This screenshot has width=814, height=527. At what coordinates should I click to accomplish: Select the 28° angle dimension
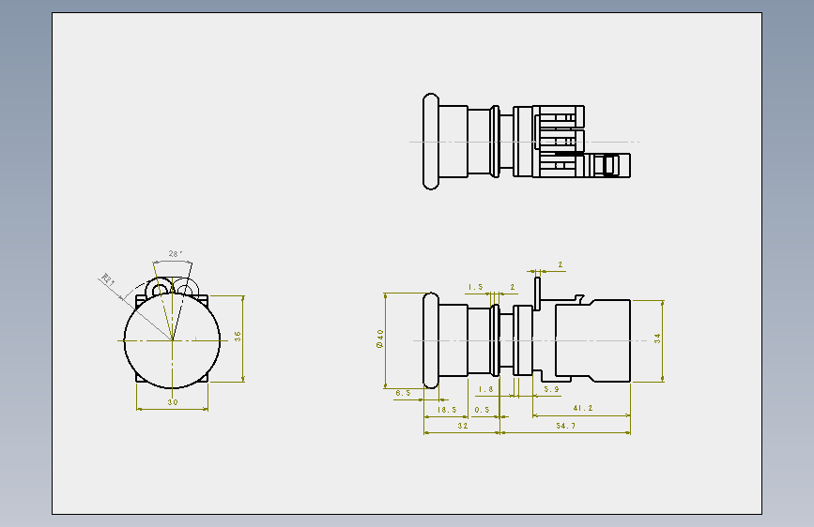(x=175, y=253)
